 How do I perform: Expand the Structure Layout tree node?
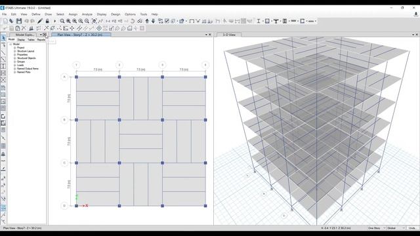15,51
